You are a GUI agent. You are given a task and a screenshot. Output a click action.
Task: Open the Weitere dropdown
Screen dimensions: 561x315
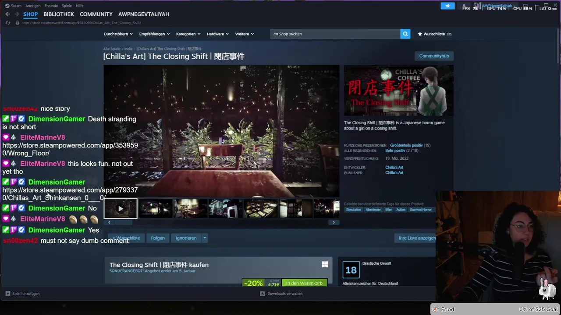(x=245, y=34)
